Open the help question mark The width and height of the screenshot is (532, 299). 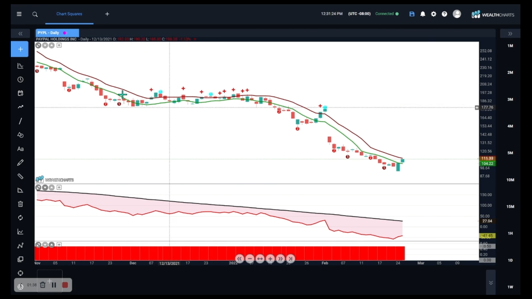[x=444, y=14]
